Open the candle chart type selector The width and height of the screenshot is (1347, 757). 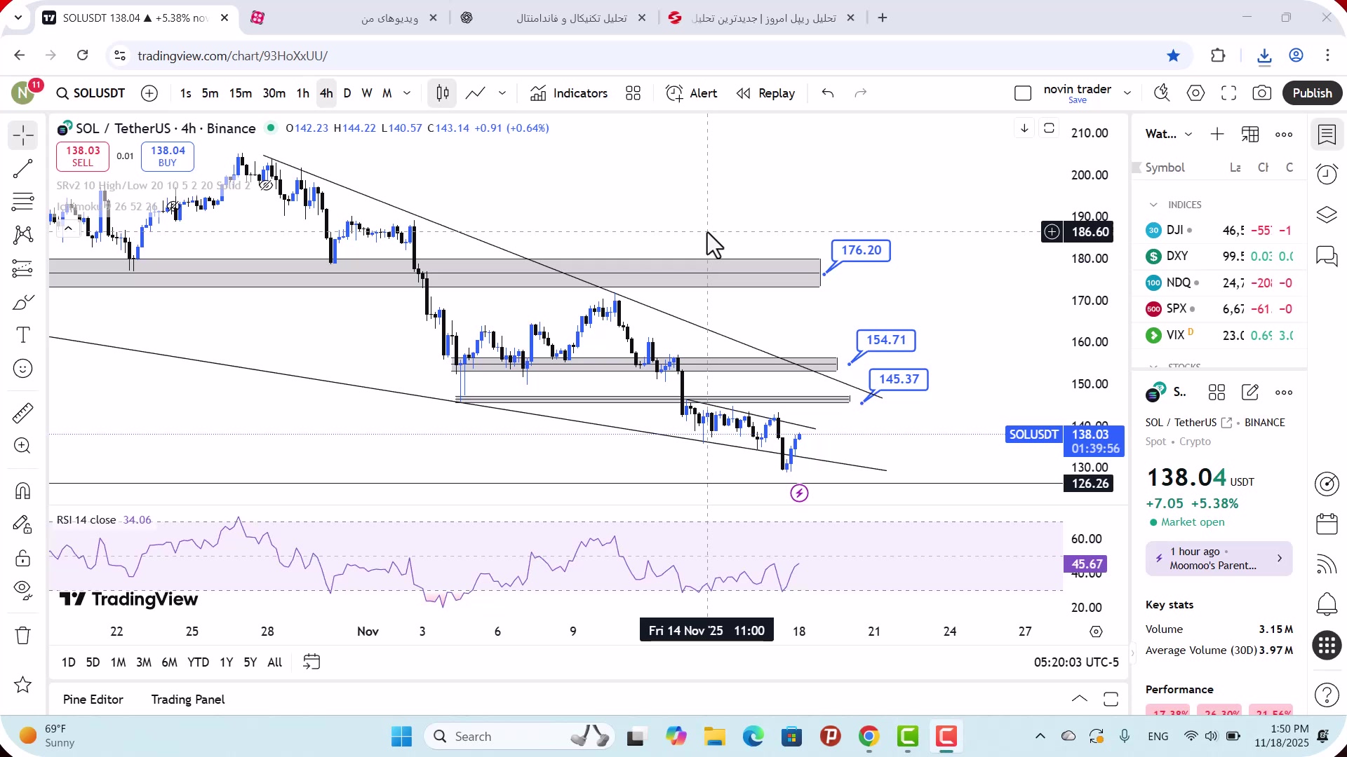(x=443, y=93)
